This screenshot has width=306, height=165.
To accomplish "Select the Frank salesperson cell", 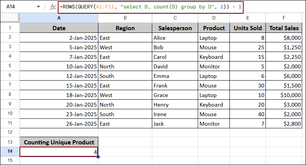I will coord(175,85).
